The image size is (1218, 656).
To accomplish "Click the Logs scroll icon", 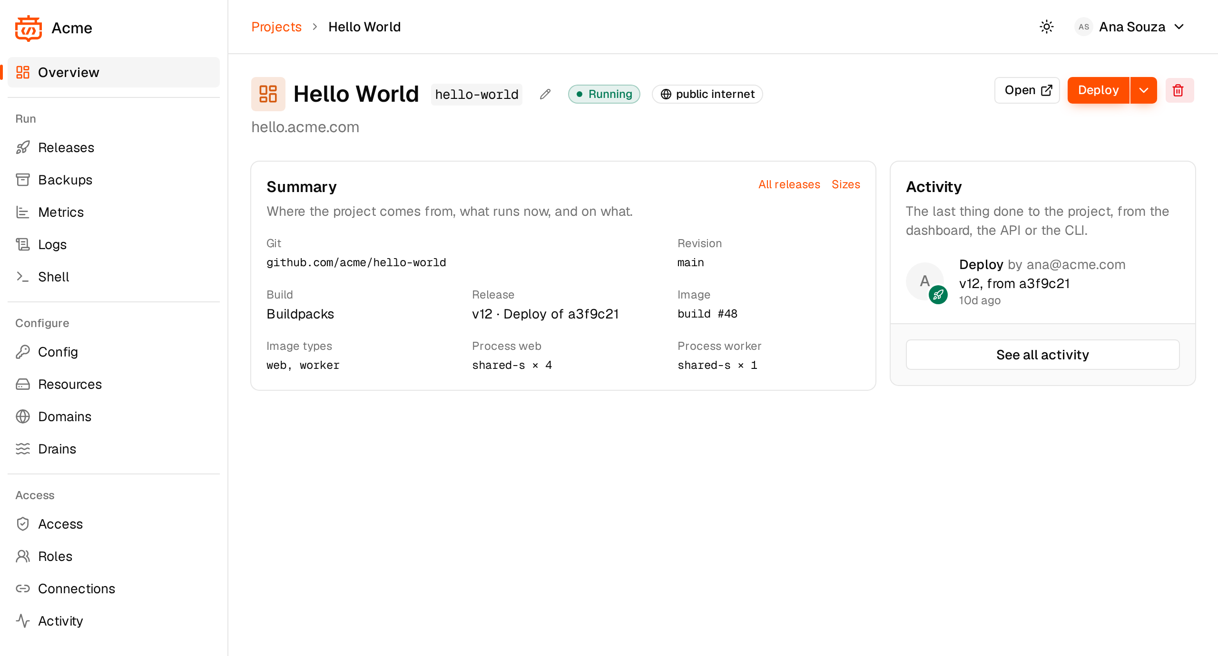I will point(23,244).
